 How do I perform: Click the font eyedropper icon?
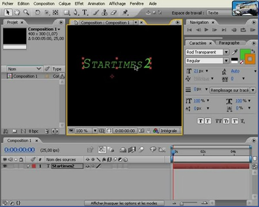tap(235, 52)
